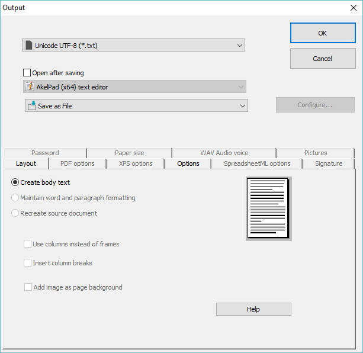Enable Open after saving checkbox
The width and height of the screenshot is (363, 353).
[27, 73]
